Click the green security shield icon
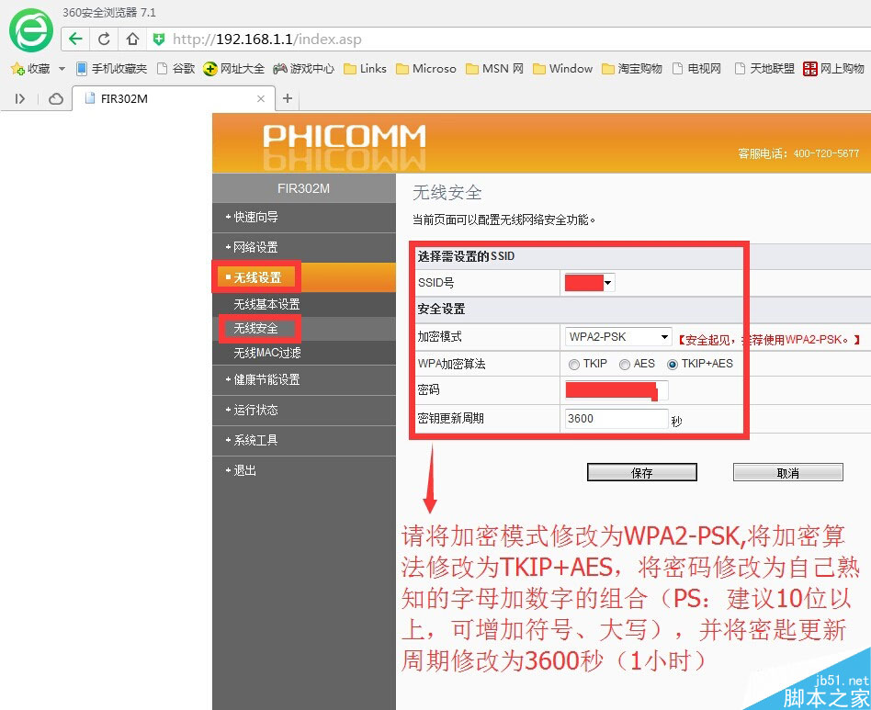Viewport: 871px width, 710px height. tap(159, 39)
